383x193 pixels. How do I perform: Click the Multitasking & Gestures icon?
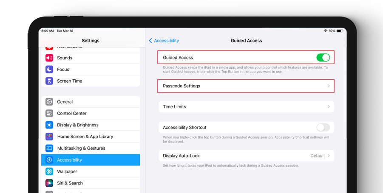pos(49,148)
